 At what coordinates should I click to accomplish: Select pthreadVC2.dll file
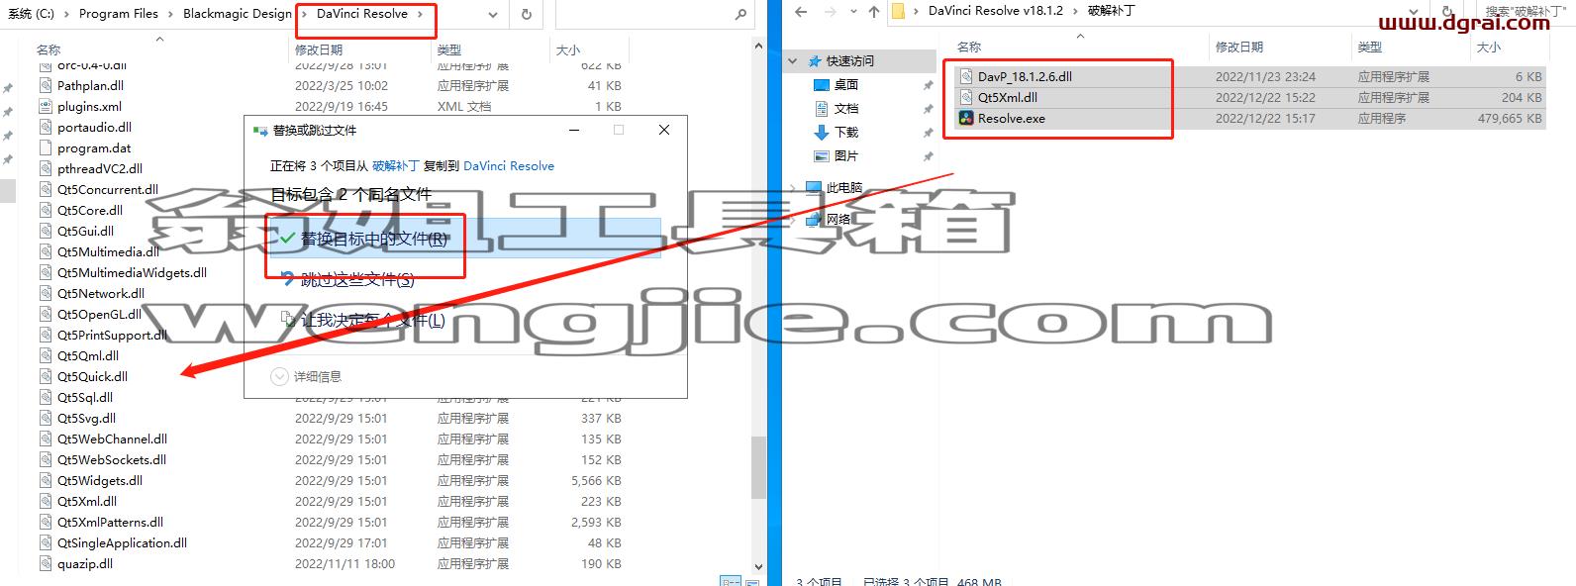tap(99, 168)
